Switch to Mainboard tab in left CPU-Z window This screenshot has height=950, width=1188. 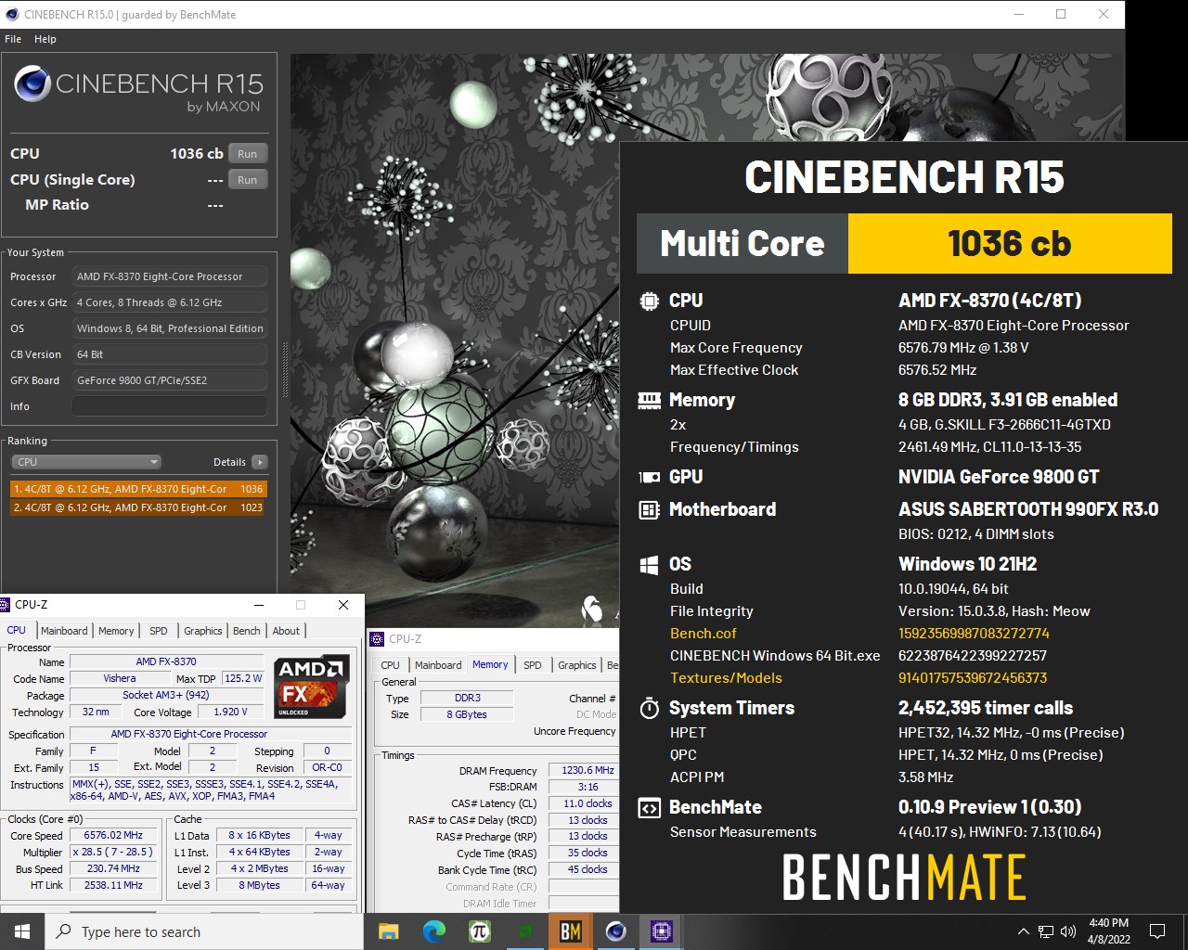coord(64,631)
